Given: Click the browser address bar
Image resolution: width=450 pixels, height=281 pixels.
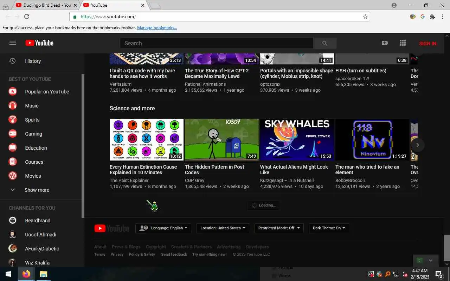Looking at the screenshot, I should [x=220, y=17].
